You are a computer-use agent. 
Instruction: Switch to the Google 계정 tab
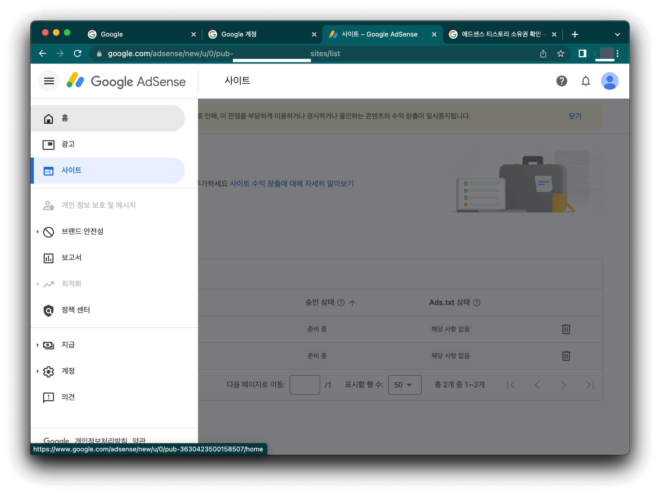click(x=239, y=34)
